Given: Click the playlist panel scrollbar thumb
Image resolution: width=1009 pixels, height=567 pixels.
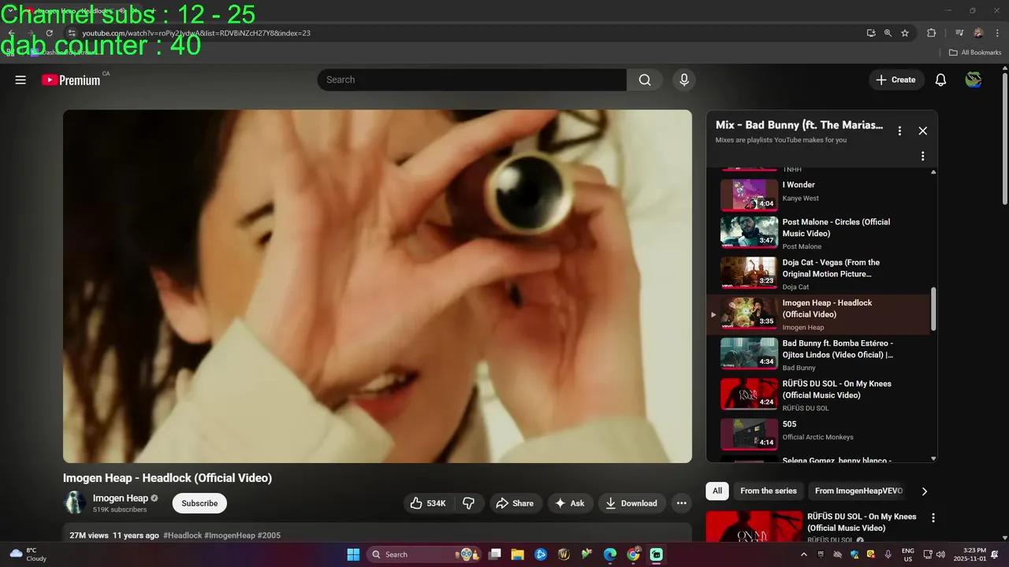Looking at the screenshot, I should point(934,309).
